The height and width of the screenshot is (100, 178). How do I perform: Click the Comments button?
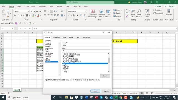(170, 6)
